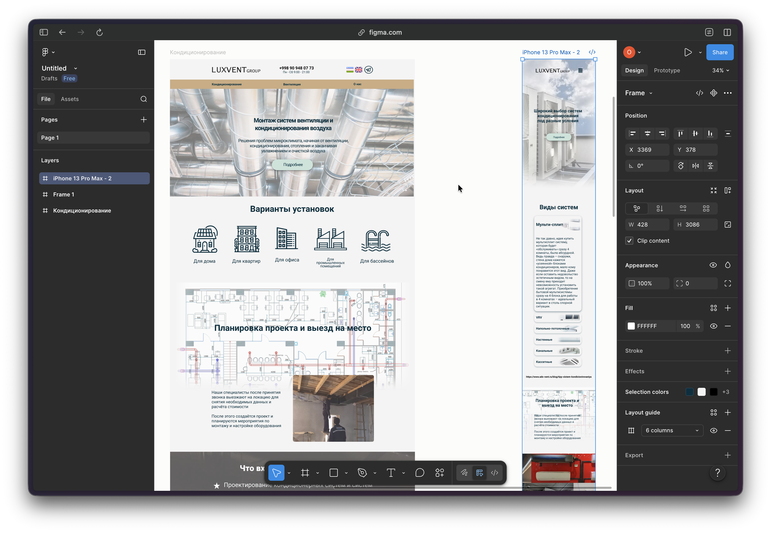Viewport: 771px width, 533px height.
Task: Click the Share button
Action: [719, 52]
